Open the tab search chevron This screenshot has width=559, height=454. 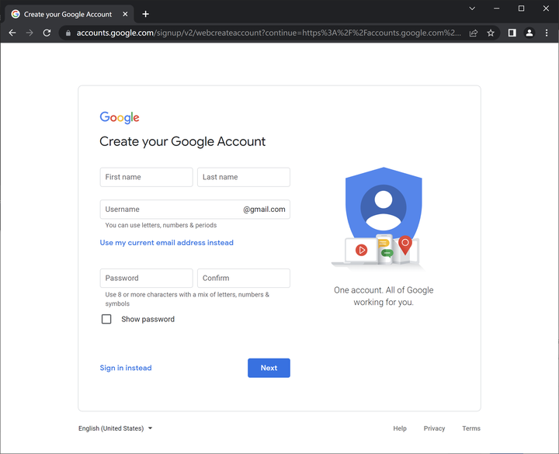tap(472, 9)
